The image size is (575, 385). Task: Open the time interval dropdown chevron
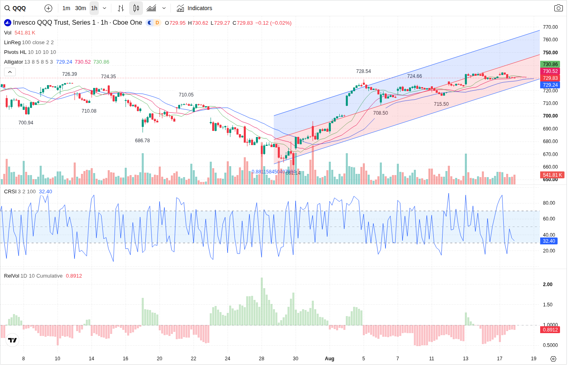click(x=104, y=8)
